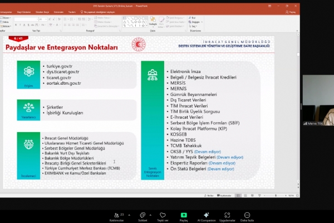Toggle Italic formatting in the ribbon
Viewport: 334px width, 223px height.
[20, 25]
